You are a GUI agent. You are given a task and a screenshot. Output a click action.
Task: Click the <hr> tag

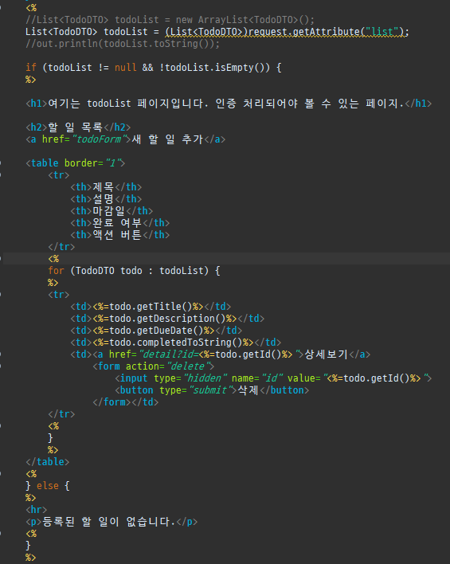(x=37, y=509)
